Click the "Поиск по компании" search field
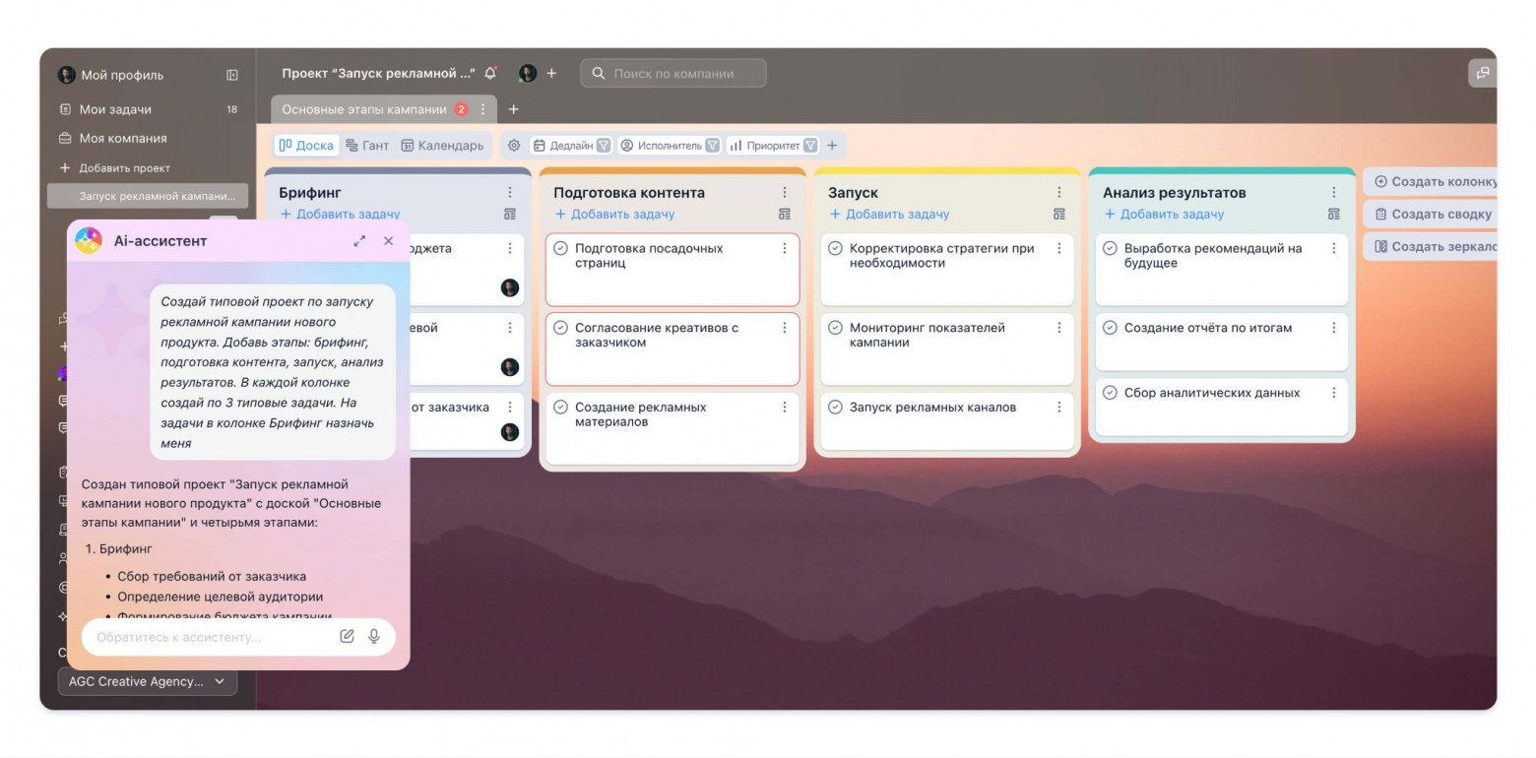This screenshot has height=758, width=1536. (x=673, y=73)
